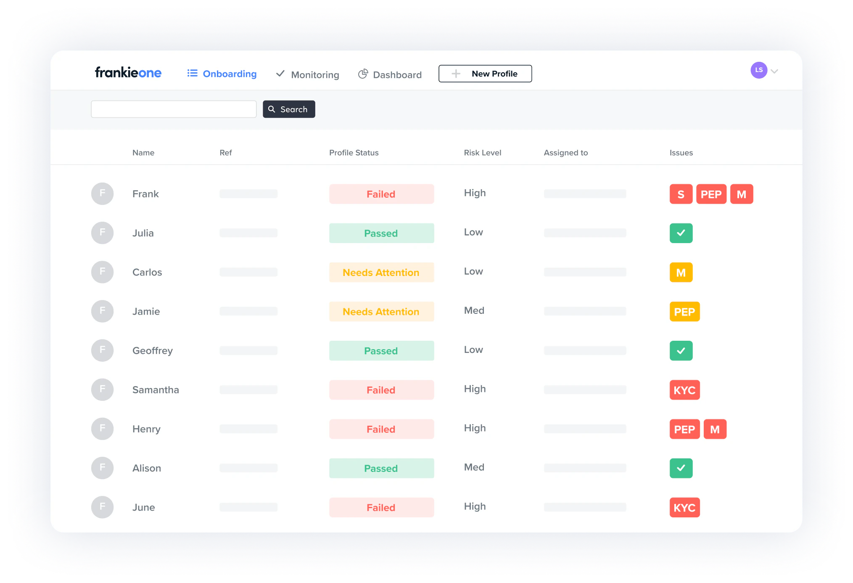Click Julia's green checkmark badge

pyautogui.click(x=681, y=233)
